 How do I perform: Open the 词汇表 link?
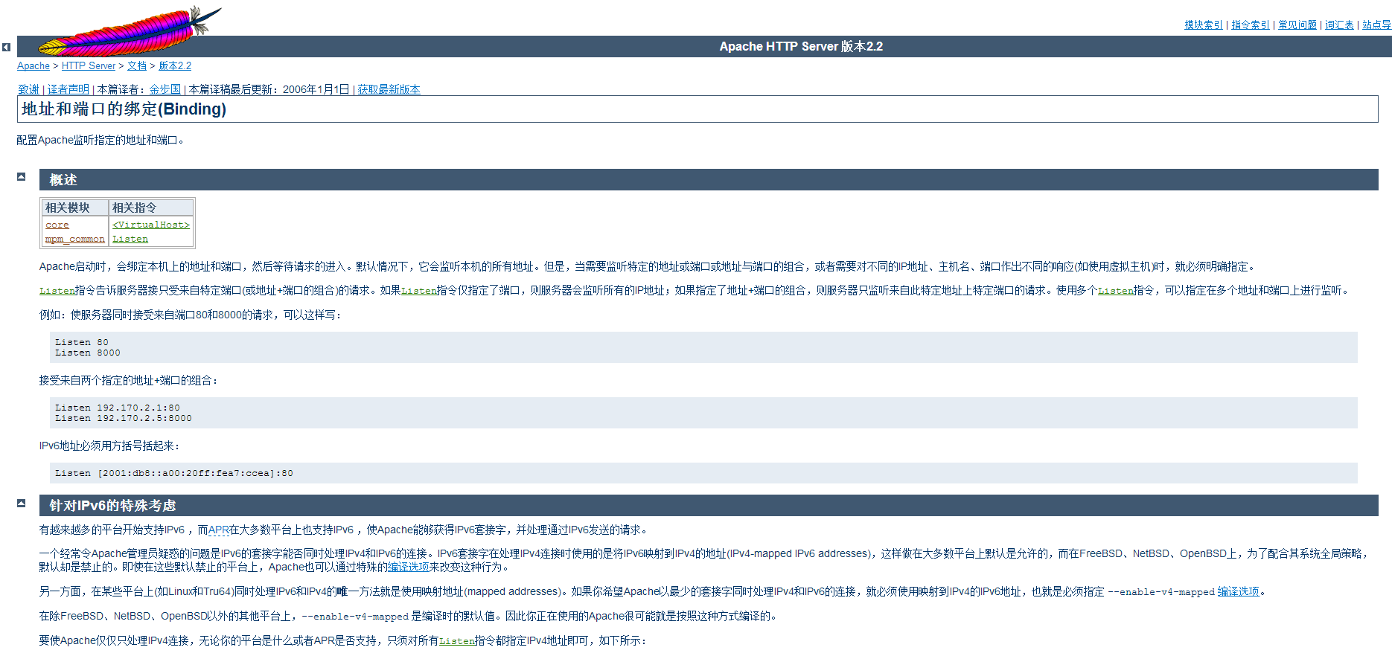[1339, 25]
